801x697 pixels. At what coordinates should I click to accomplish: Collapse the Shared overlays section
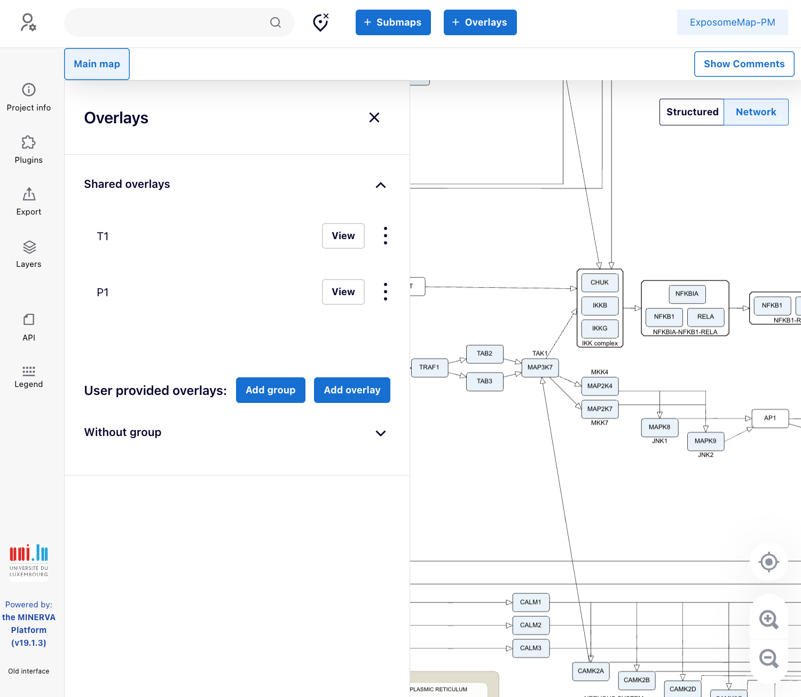click(380, 185)
